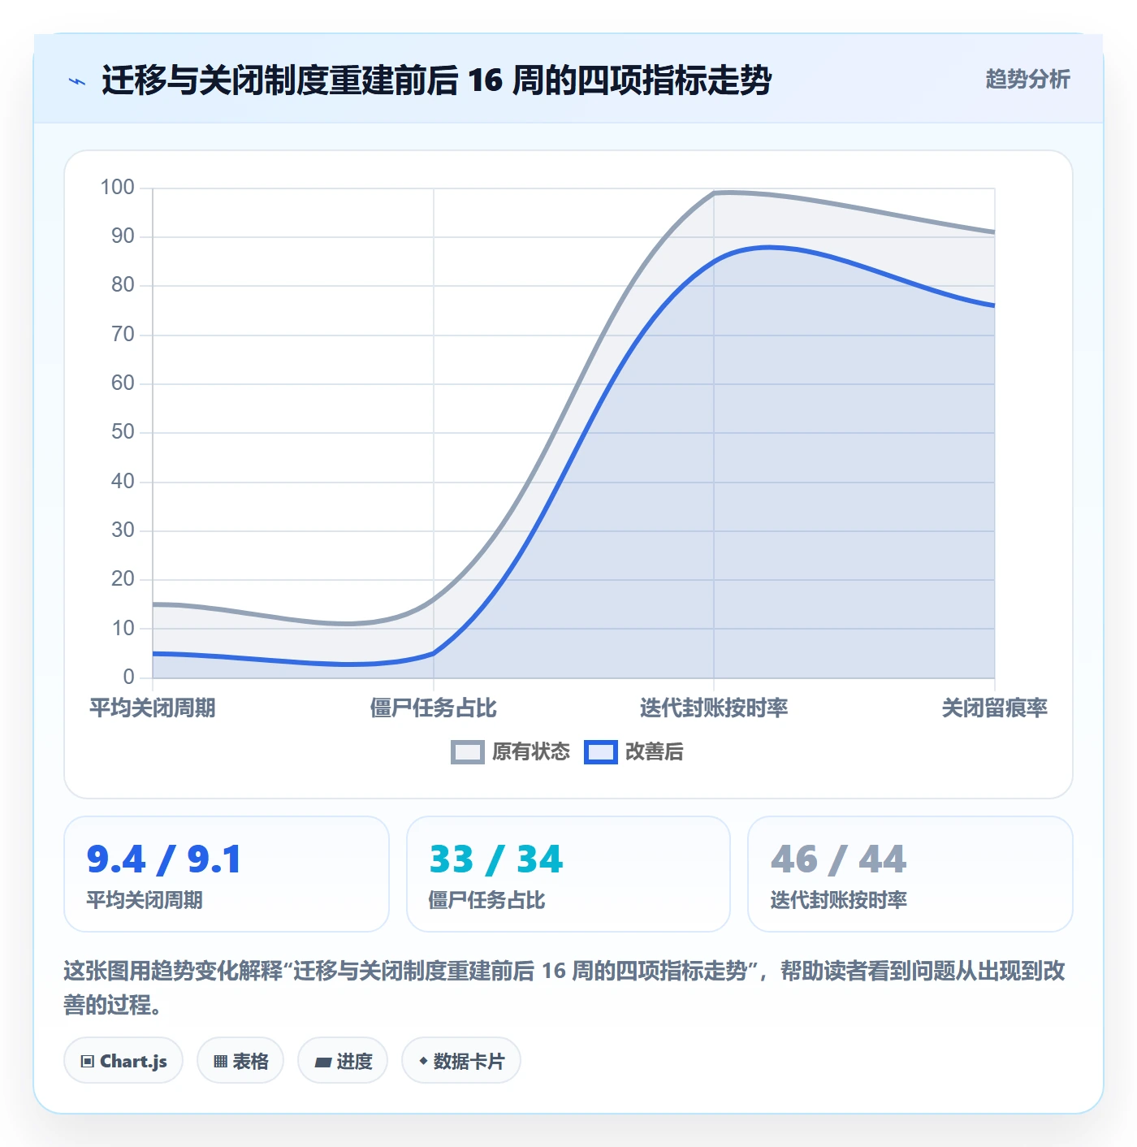The height and width of the screenshot is (1147, 1137).
Task: Select the 数据卡片 tag chip
Action: (x=461, y=1061)
